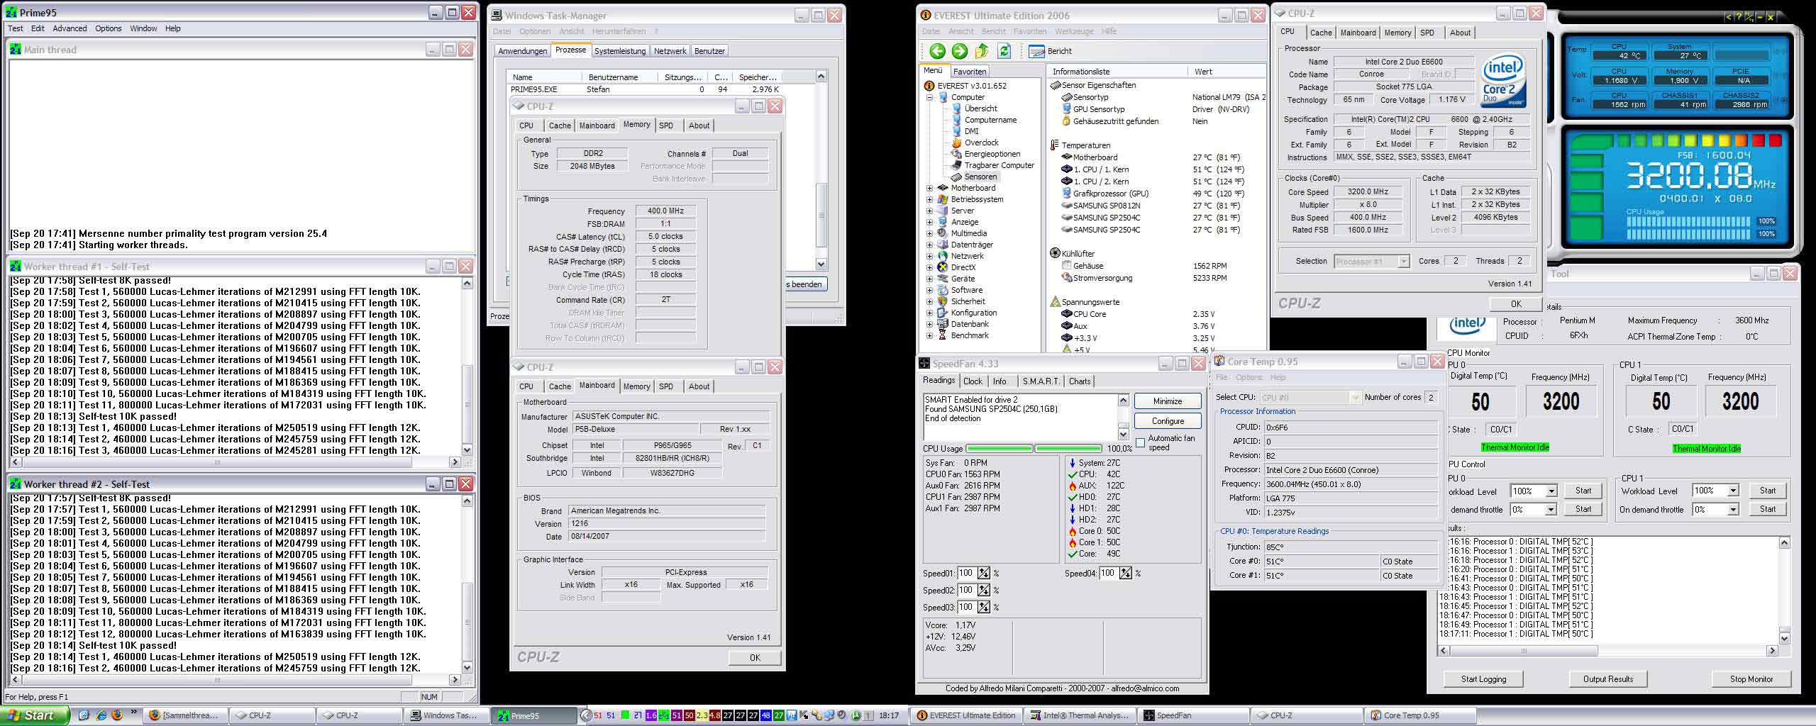Click the Show Desktop quick launch icon
This screenshot has height=726, width=1816.
(x=84, y=715)
